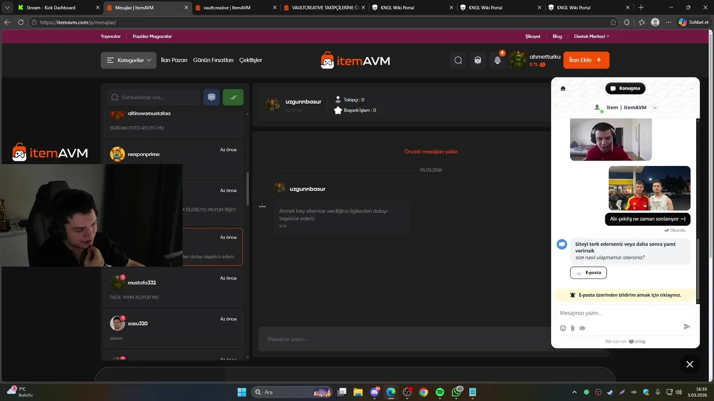Open the Günün Fırsatları menu item

213,60
